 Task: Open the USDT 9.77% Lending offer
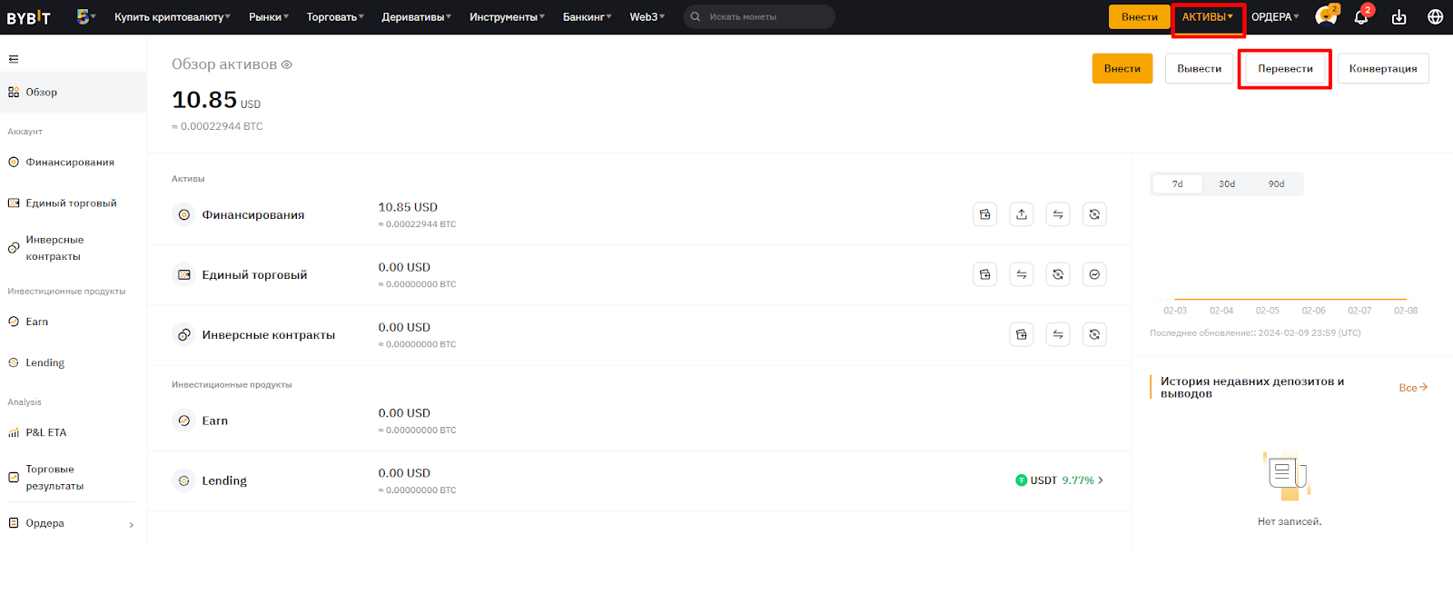click(x=1060, y=480)
